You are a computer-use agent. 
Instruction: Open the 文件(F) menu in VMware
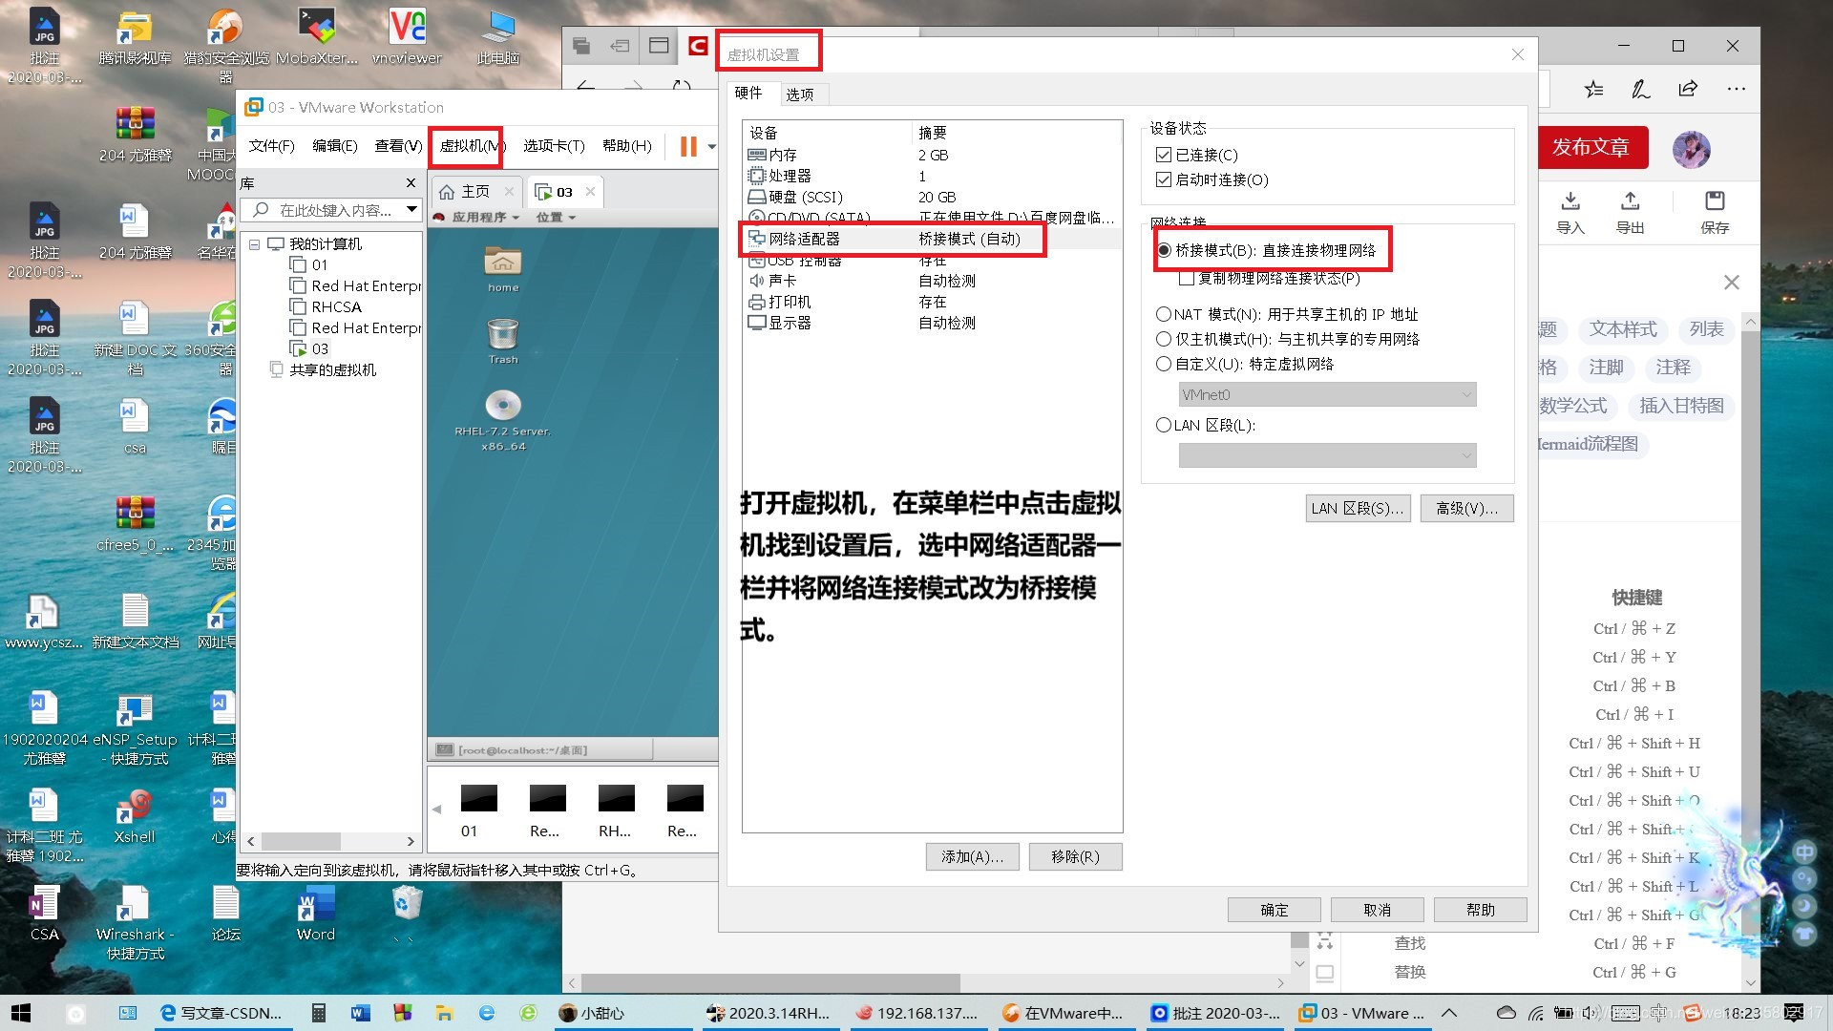pyautogui.click(x=272, y=146)
